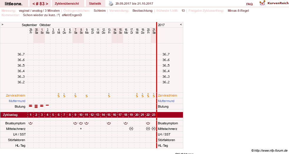Click the cervical mucus S icon on October 9
Image resolution: width=289 pixels, height=154 pixels.
tap(87, 96)
